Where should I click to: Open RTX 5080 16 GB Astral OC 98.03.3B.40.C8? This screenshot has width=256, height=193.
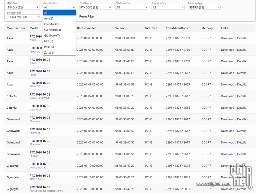coord(40,60)
